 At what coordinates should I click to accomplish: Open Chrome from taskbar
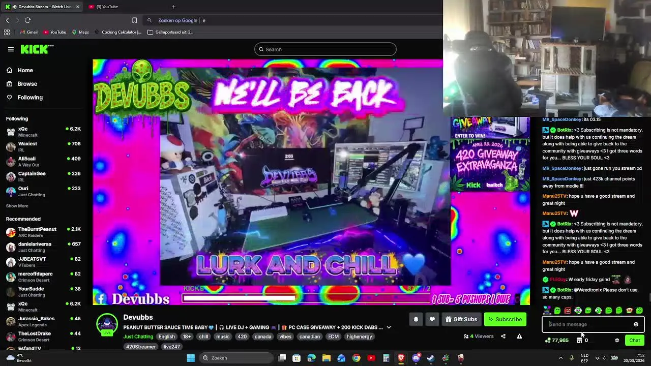coord(356,358)
